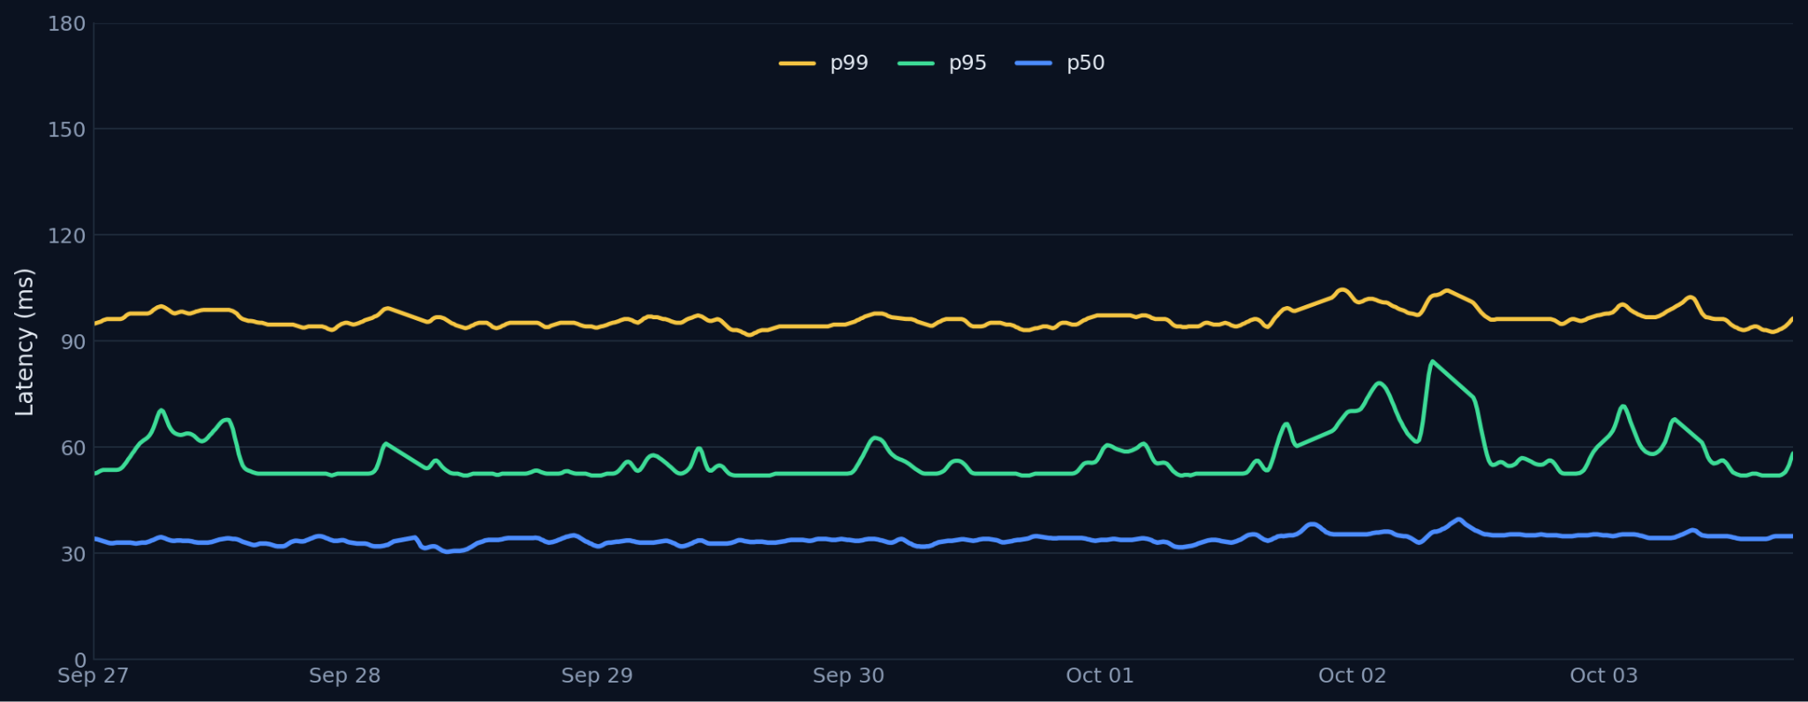The height and width of the screenshot is (702, 1808).
Task: Click the highest peak of the blue p50 line
Action: tap(1458, 519)
